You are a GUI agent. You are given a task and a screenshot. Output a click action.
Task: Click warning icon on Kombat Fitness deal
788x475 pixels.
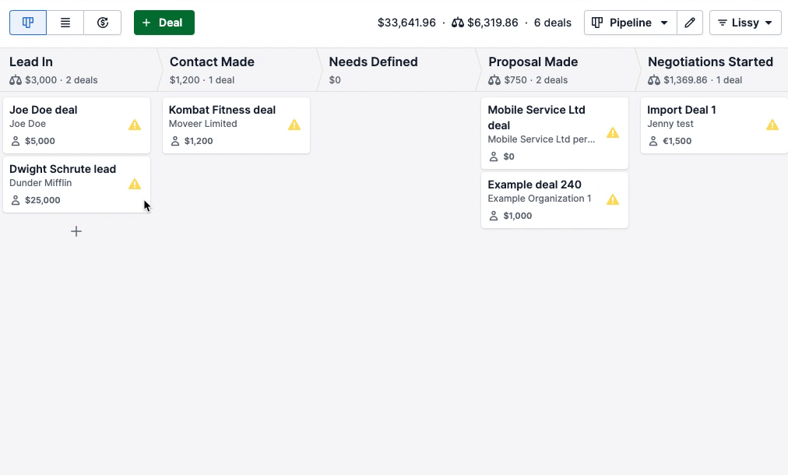pos(294,125)
